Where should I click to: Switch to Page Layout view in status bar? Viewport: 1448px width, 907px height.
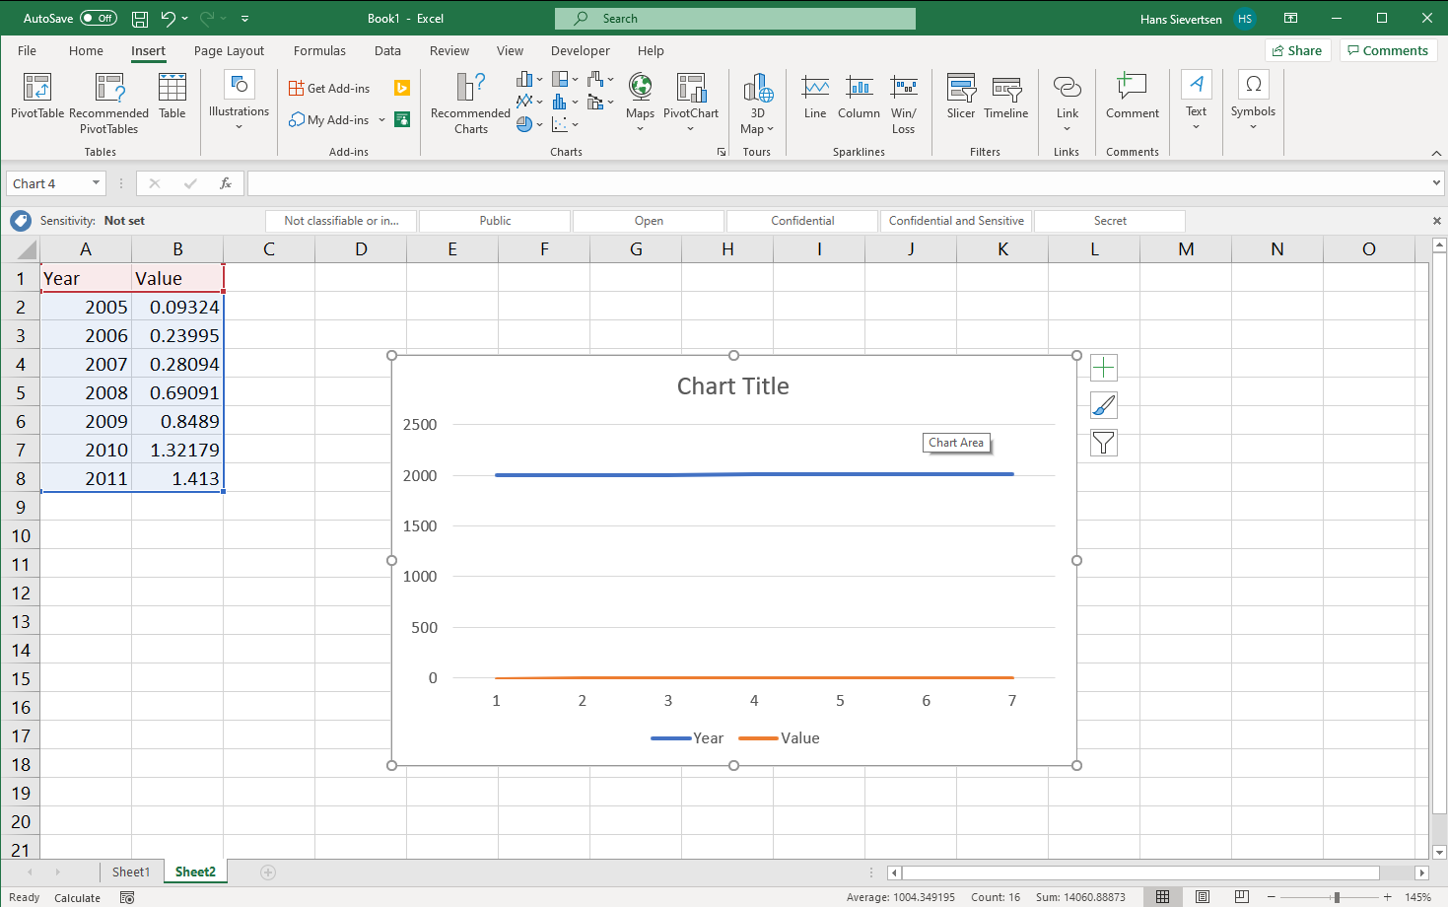(1203, 897)
